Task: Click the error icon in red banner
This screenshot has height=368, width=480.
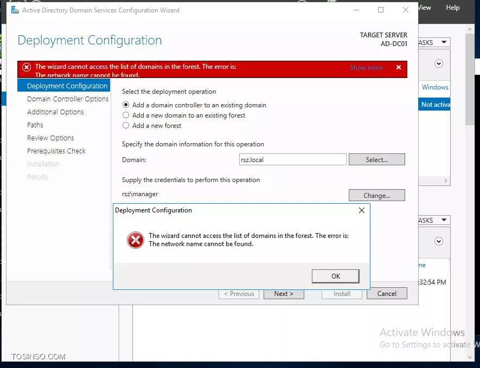Action: tap(27, 67)
